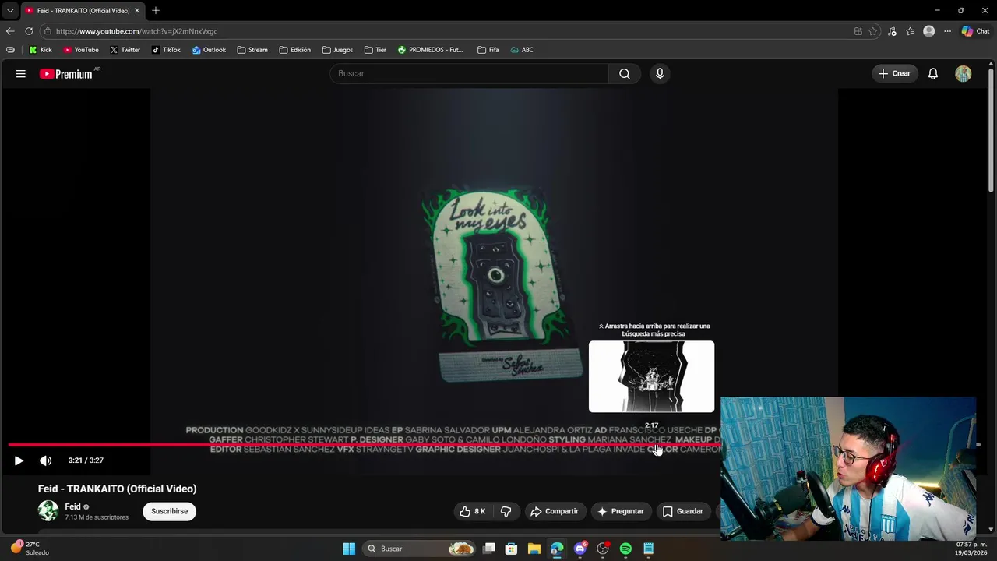
Task: Open the Copilot Chat button
Action: click(x=975, y=31)
